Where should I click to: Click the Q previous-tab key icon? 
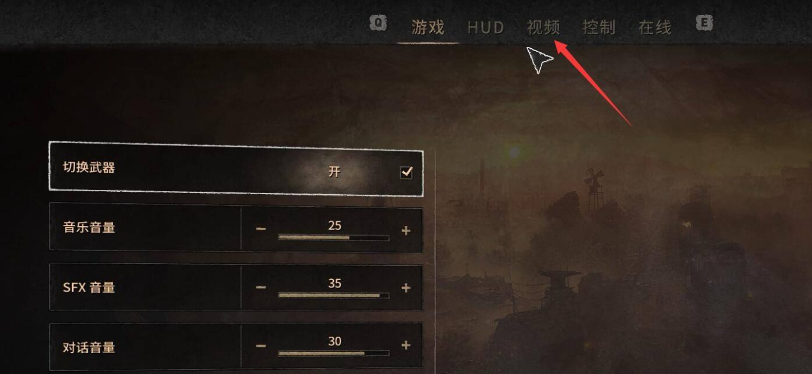(378, 23)
